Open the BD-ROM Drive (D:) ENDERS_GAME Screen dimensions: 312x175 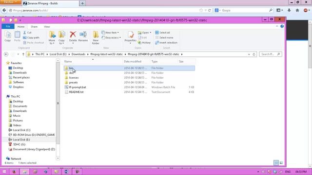pos(32,135)
